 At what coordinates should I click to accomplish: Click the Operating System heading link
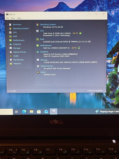point(48,25)
